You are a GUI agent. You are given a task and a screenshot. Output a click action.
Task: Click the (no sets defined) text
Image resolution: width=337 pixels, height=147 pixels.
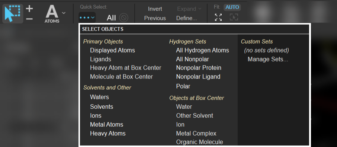click(x=266, y=50)
